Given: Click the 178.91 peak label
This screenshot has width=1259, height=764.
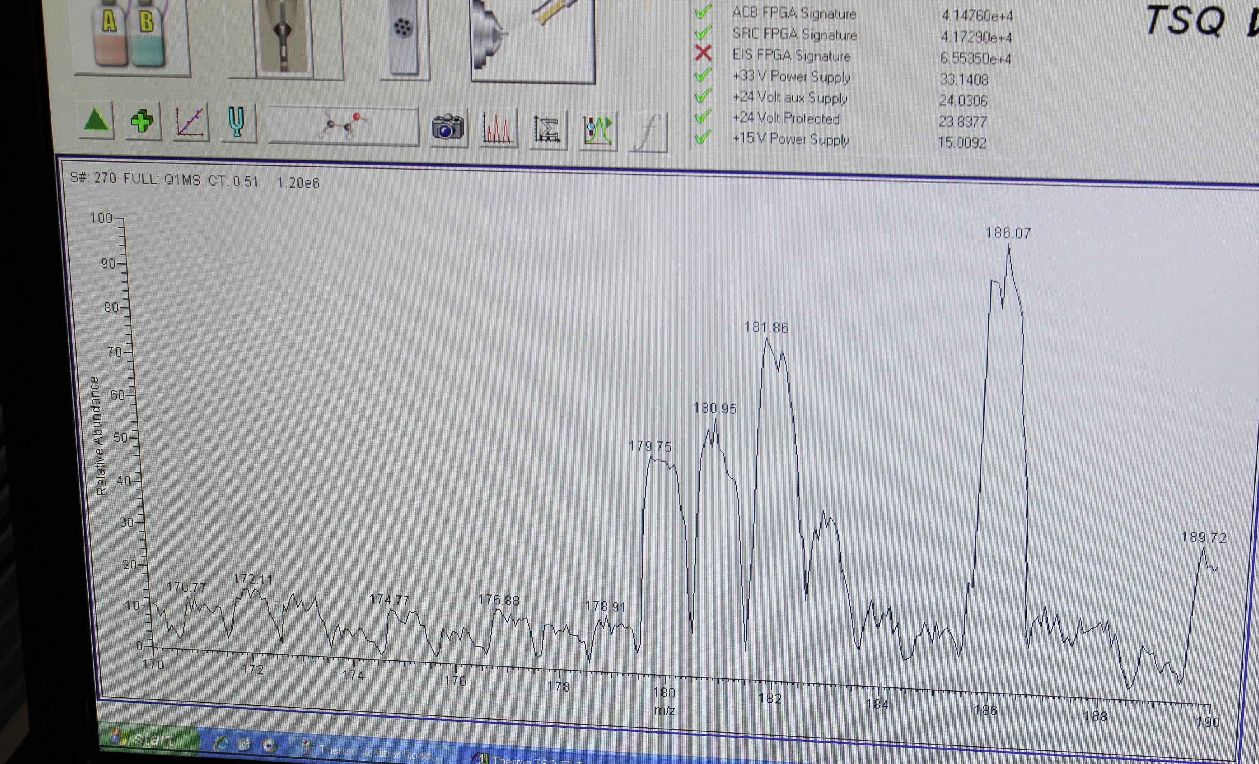Looking at the screenshot, I should point(605,606).
